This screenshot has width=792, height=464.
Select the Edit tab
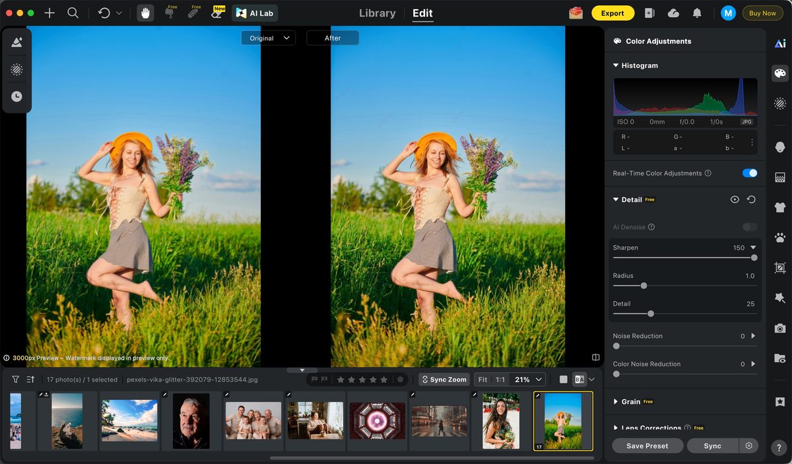pos(422,13)
